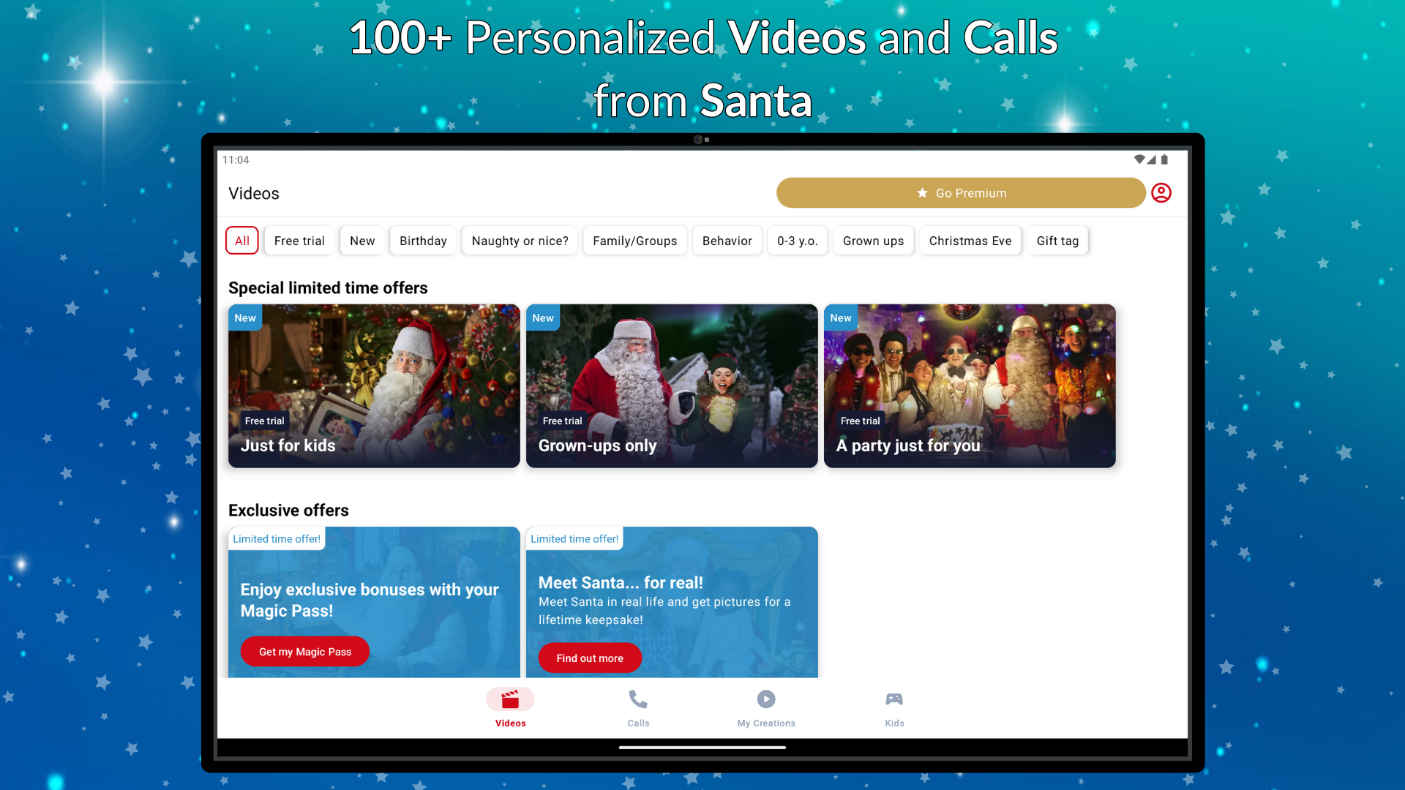This screenshot has width=1405, height=790.
Task: Choose the Grown ups filter
Action: [x=873, y=241]
